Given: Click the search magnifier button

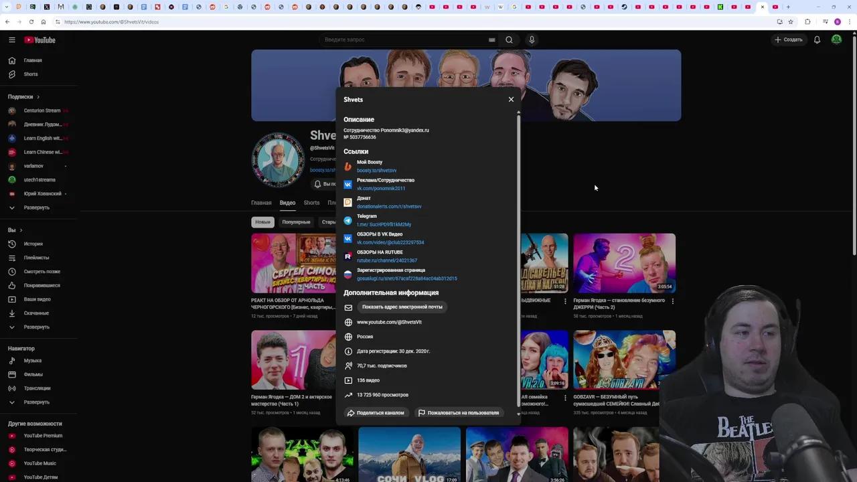Looking at the screenshot, I should 509,39.
